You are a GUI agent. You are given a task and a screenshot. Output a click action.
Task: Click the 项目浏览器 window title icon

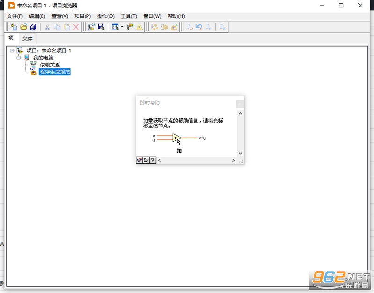coord(11,6)
